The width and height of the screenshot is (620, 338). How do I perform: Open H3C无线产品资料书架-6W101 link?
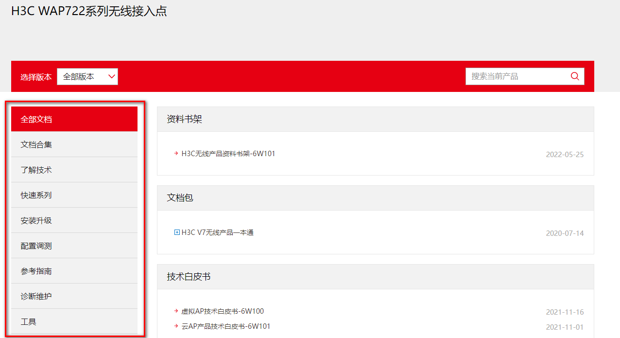[228, 154]
